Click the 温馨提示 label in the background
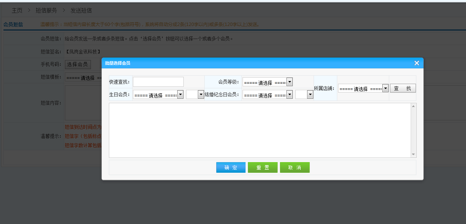The height and width of the screenshot is (224, 466). click(x=51, y=136)
